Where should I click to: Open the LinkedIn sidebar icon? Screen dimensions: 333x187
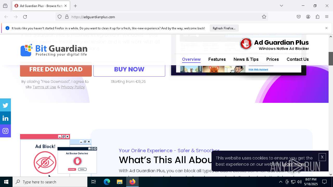[x=5, y=118]
